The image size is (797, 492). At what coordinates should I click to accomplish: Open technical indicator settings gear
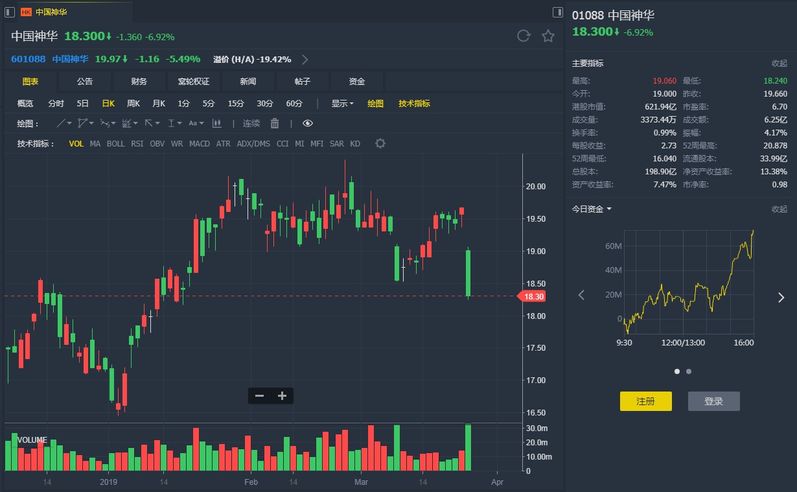coord(380,143)
